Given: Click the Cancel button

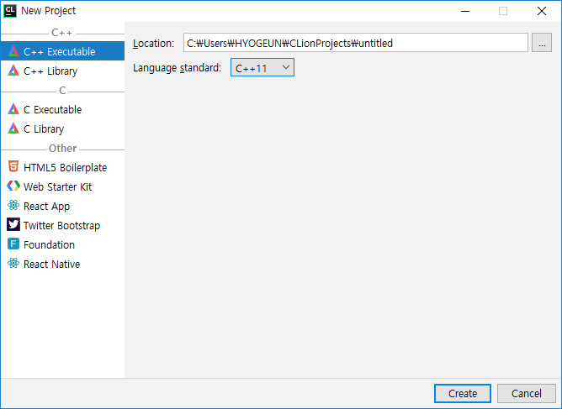Looking at the screenshot, I should (x=526, y=393).
